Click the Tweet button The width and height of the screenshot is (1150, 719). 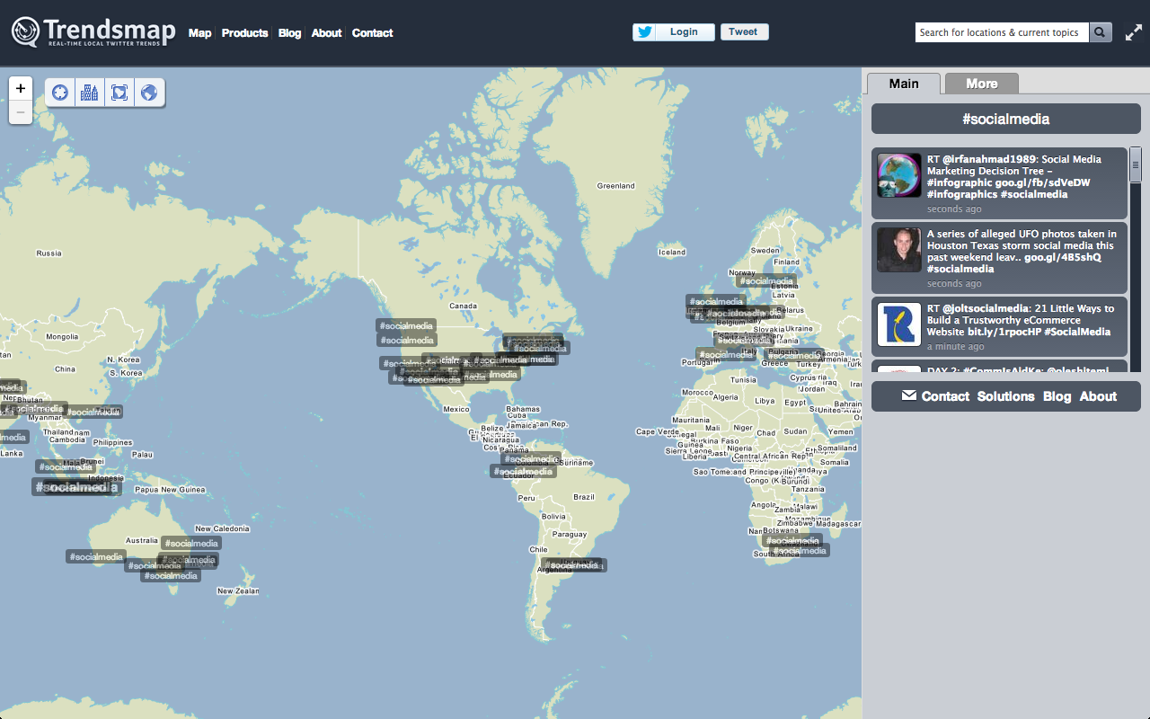(743, 32)
